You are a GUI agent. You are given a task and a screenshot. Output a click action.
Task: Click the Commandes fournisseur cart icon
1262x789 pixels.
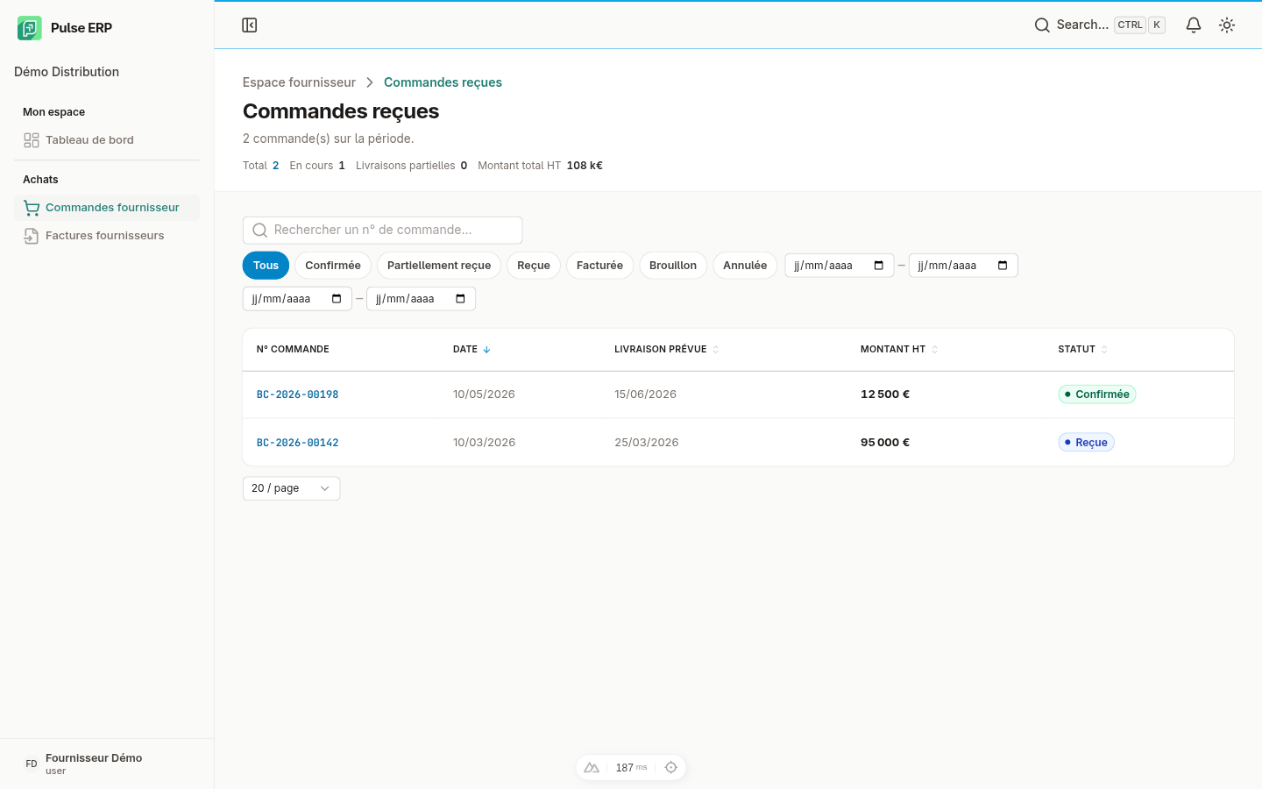[32, 208]
